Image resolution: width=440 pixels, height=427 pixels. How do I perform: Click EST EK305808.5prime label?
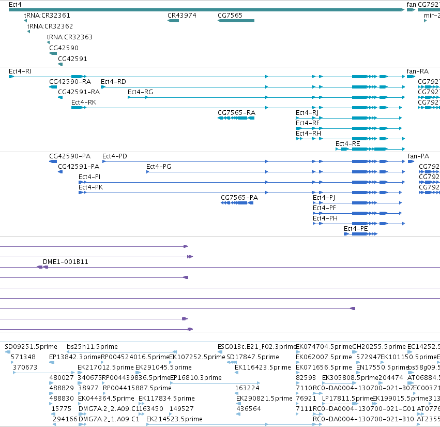coord(350,378)
